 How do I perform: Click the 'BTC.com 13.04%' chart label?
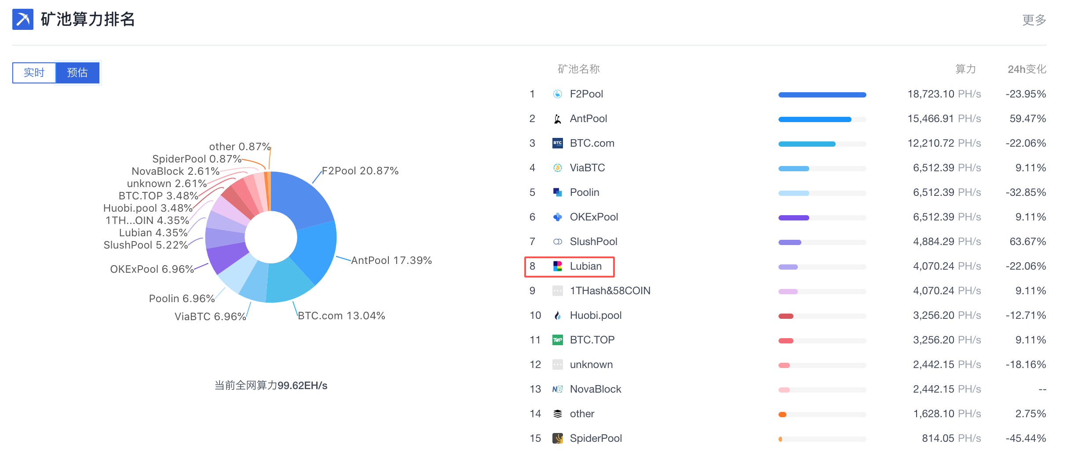(341, 316)
